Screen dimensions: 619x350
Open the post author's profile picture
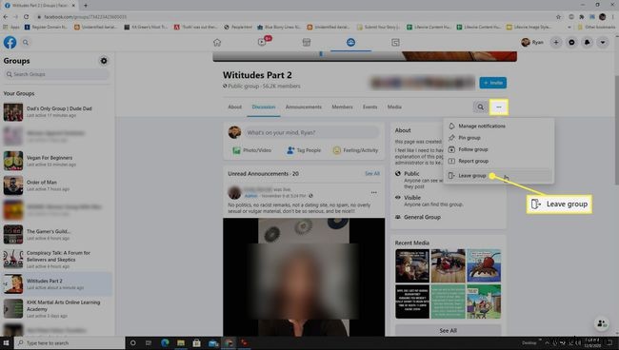pyautogui.click(x=234, y=192)
